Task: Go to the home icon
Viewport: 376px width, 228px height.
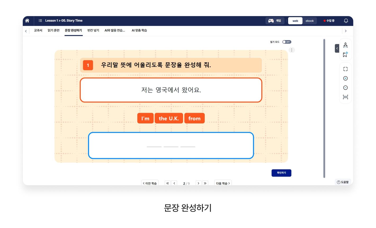Action: point(27,21)
